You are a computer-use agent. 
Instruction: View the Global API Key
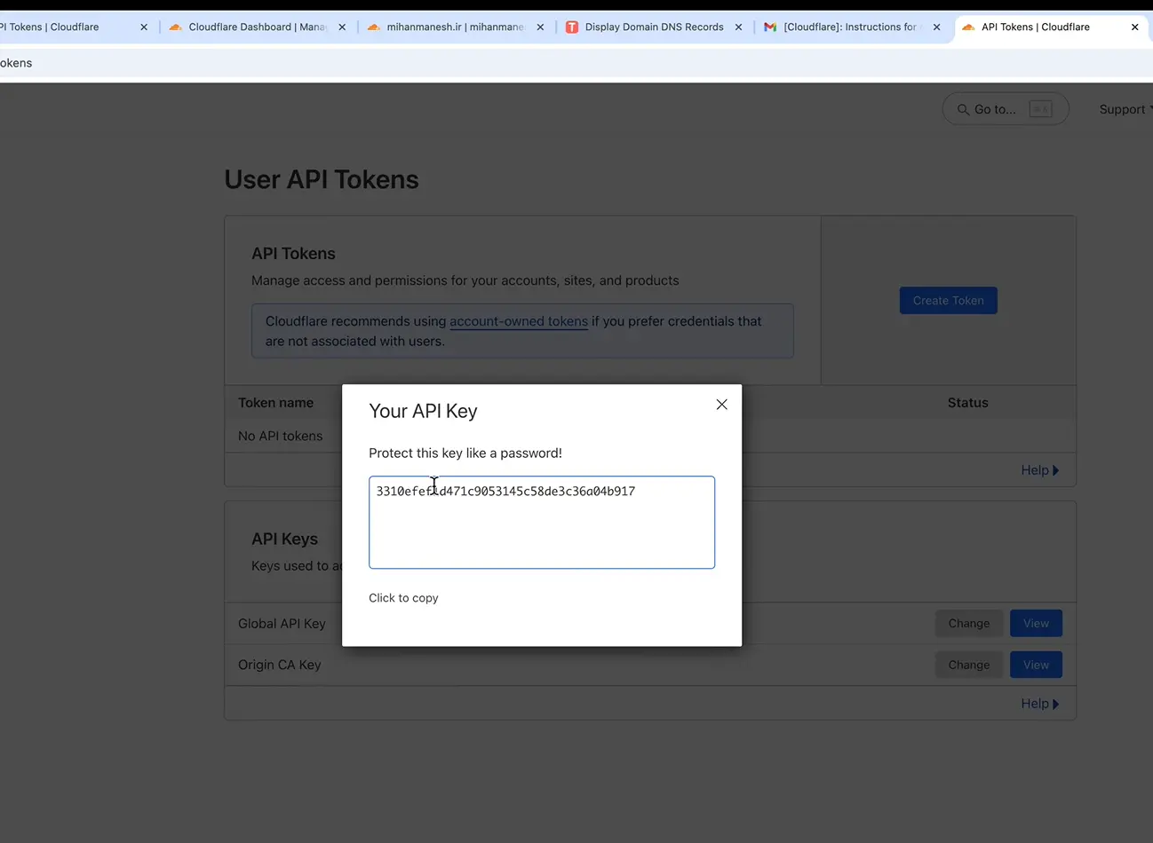coord(1036,624)
